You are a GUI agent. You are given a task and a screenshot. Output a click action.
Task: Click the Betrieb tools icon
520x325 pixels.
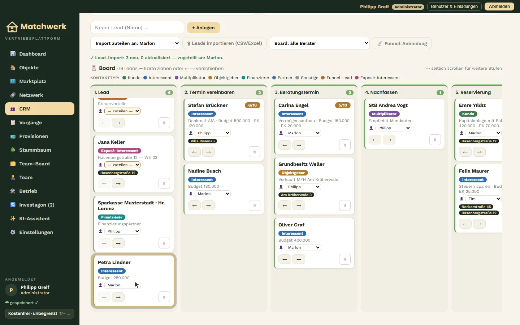coord(13,191)
